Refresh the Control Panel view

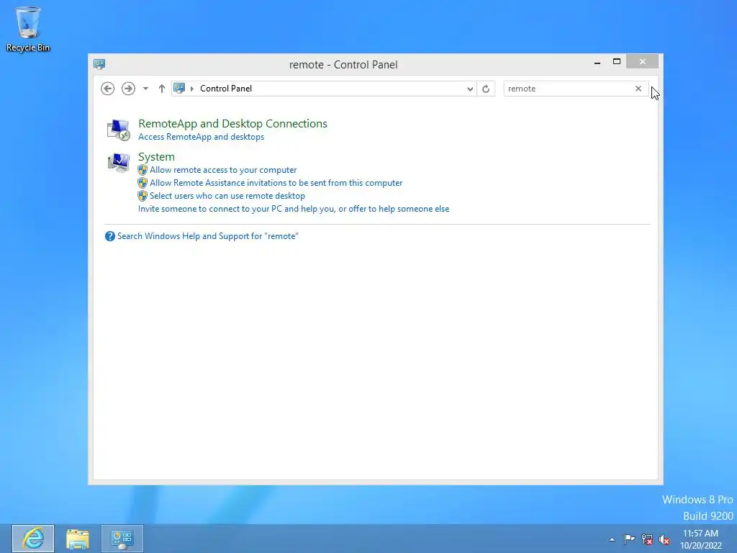pyautogui.click(x=486, y=89)
